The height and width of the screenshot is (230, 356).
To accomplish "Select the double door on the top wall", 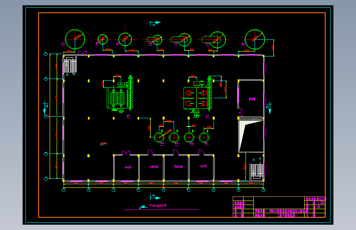I will coord(83,53).
